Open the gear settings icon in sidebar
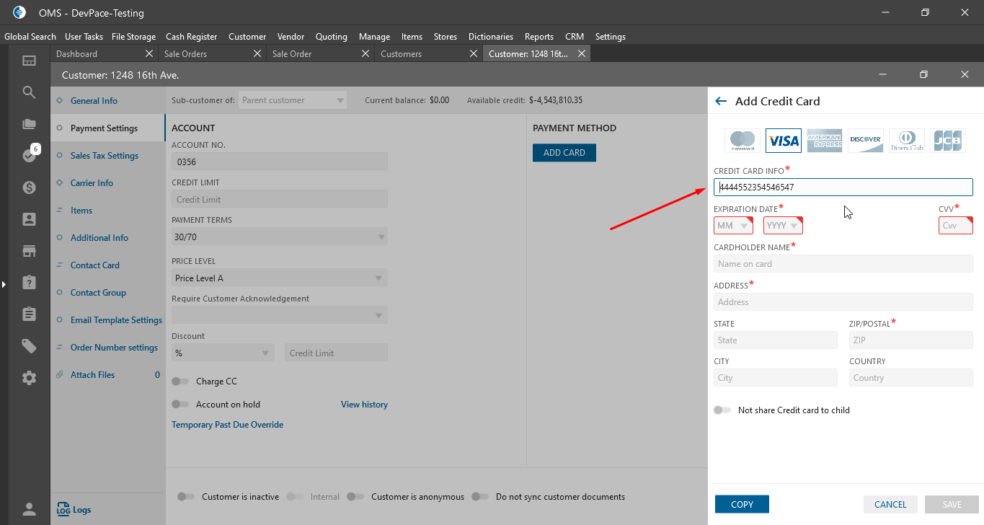 click(29, 378)
